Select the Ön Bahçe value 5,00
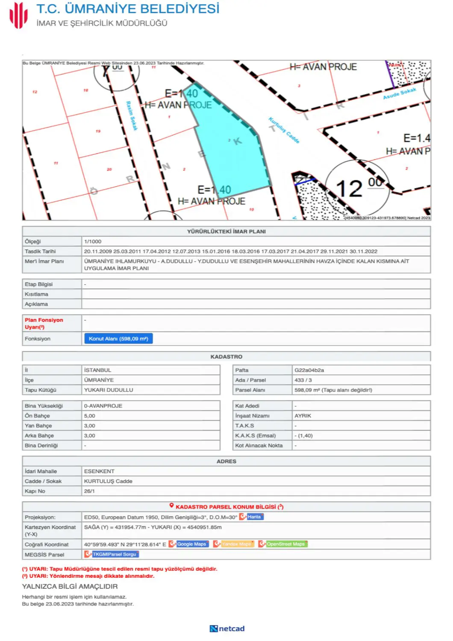Screen dimensions: 453x641 pos(89,415)
